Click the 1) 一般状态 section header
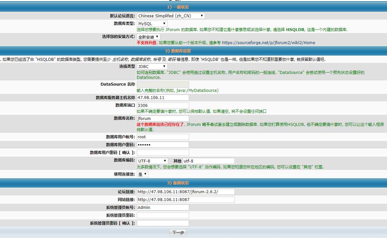The height and width of the screenshot is (238, 387). pos(178,7)
